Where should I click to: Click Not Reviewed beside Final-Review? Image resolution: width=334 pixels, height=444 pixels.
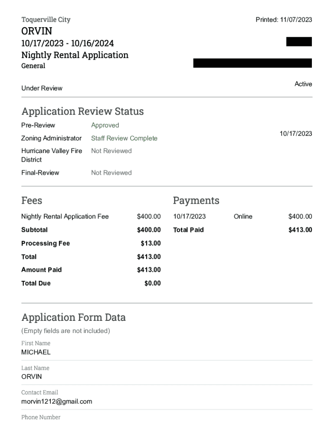tap(111, 173)
